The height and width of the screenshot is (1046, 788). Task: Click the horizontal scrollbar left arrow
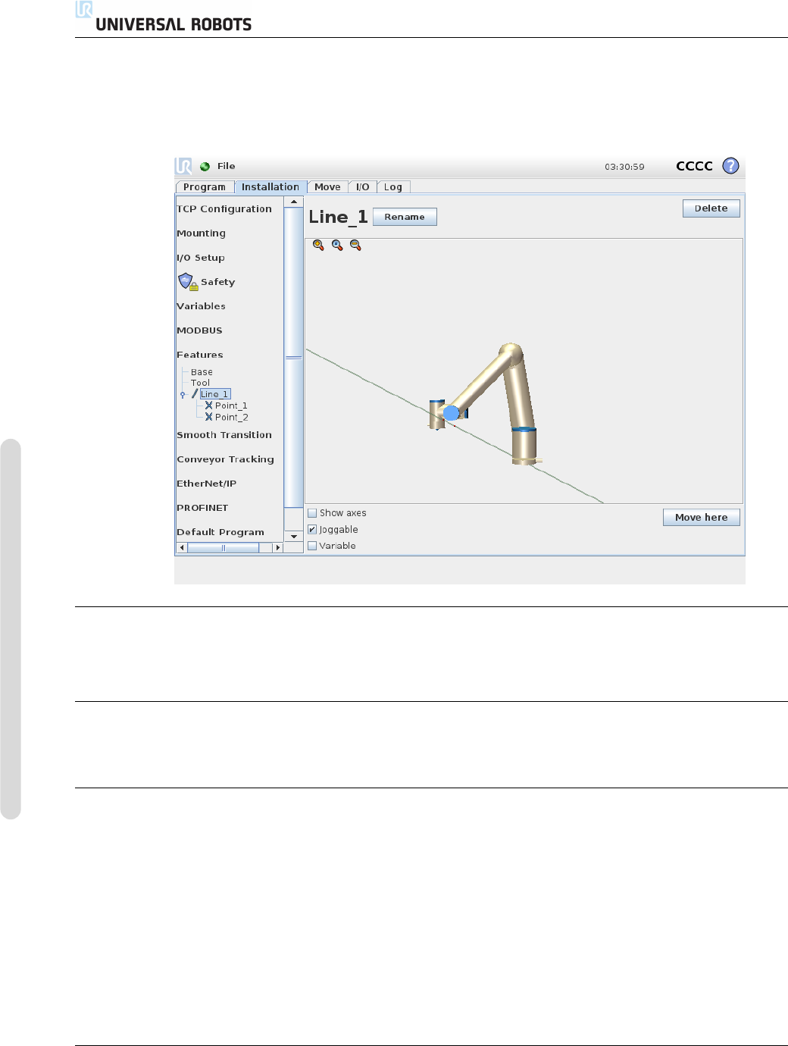point(182,547)
